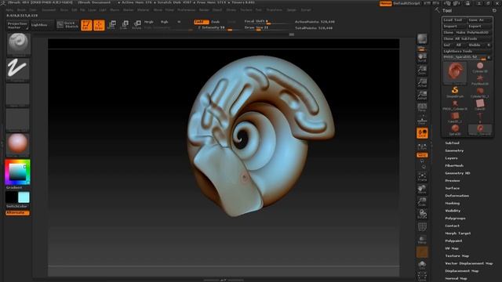Enable Rgb painting mode

point(164,22)
